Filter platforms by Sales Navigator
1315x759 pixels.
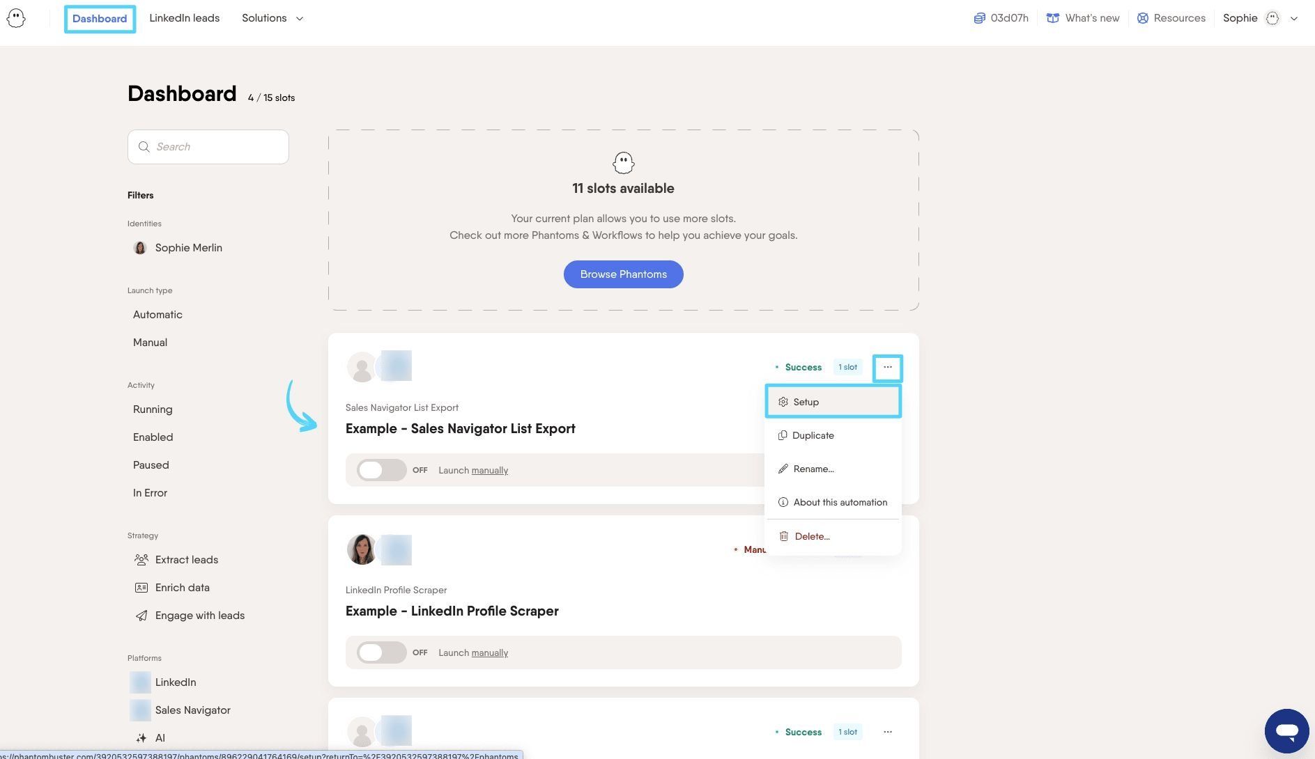click(180, 710)
